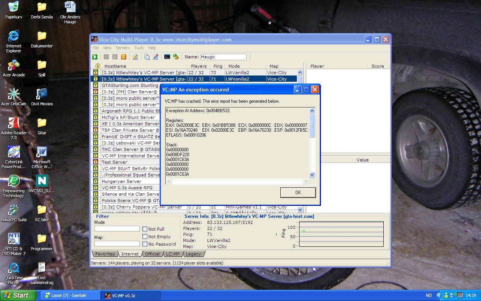This screenshot has width=481, height=301.
Task: Open the console terminal toolbar icon
Action: tap(167, 57)
